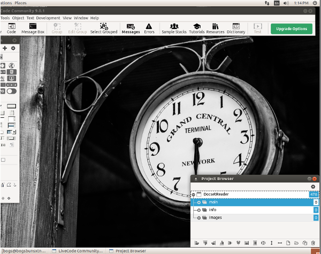This screenshot has width=321, height=254.
Task: Open Project Browser gear settings
Action: (x=313, y=186)
